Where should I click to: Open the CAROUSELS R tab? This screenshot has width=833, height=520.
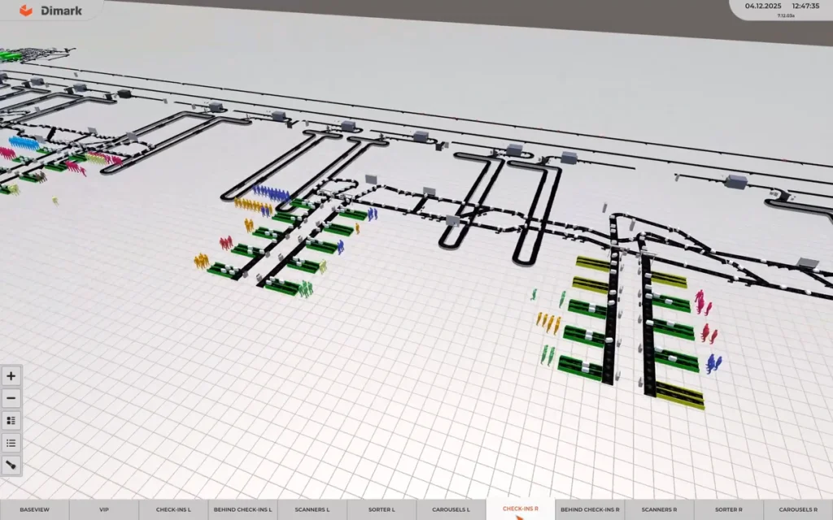[x=798, y=509]
